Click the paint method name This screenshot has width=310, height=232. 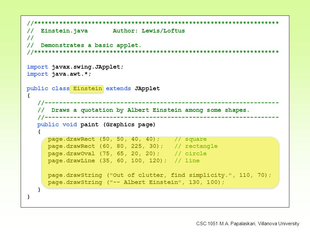(89, 125)
